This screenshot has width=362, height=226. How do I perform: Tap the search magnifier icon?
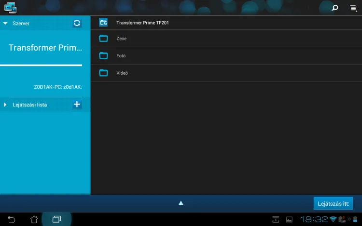click(x=335, y=8)
